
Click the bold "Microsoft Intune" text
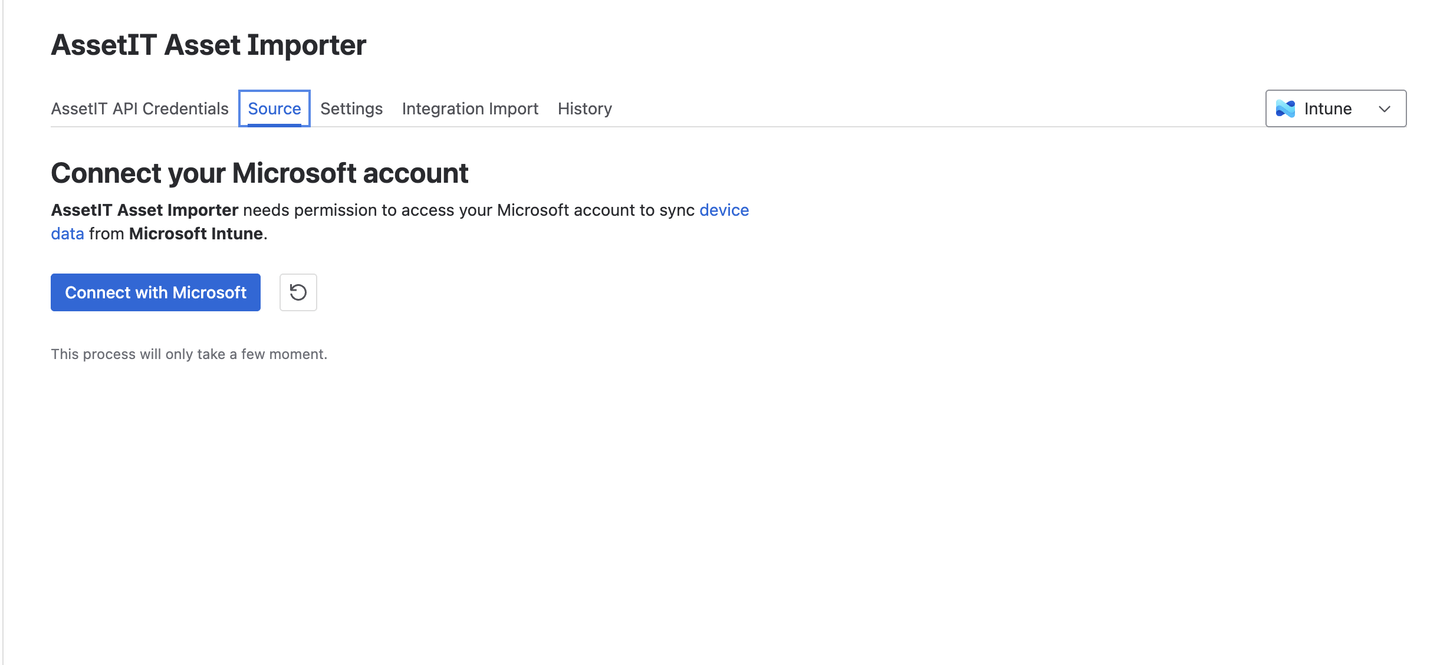point(196,233)
